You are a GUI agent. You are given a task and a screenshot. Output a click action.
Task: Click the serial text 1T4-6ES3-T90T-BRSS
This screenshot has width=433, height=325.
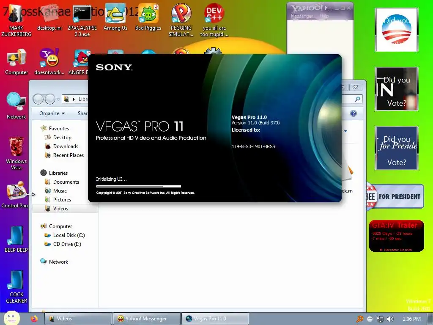(253, 146)
